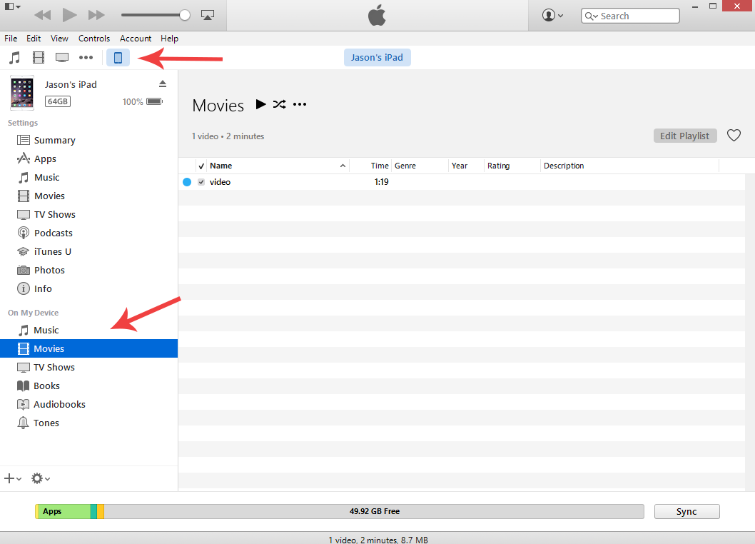Open more media types via ellipsis icon

pyautogui.click(x=86, y=57)
